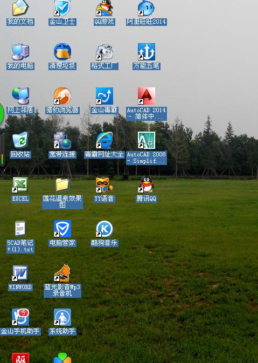Click the 莲花温泉效果图 label text

pos(62,202)
